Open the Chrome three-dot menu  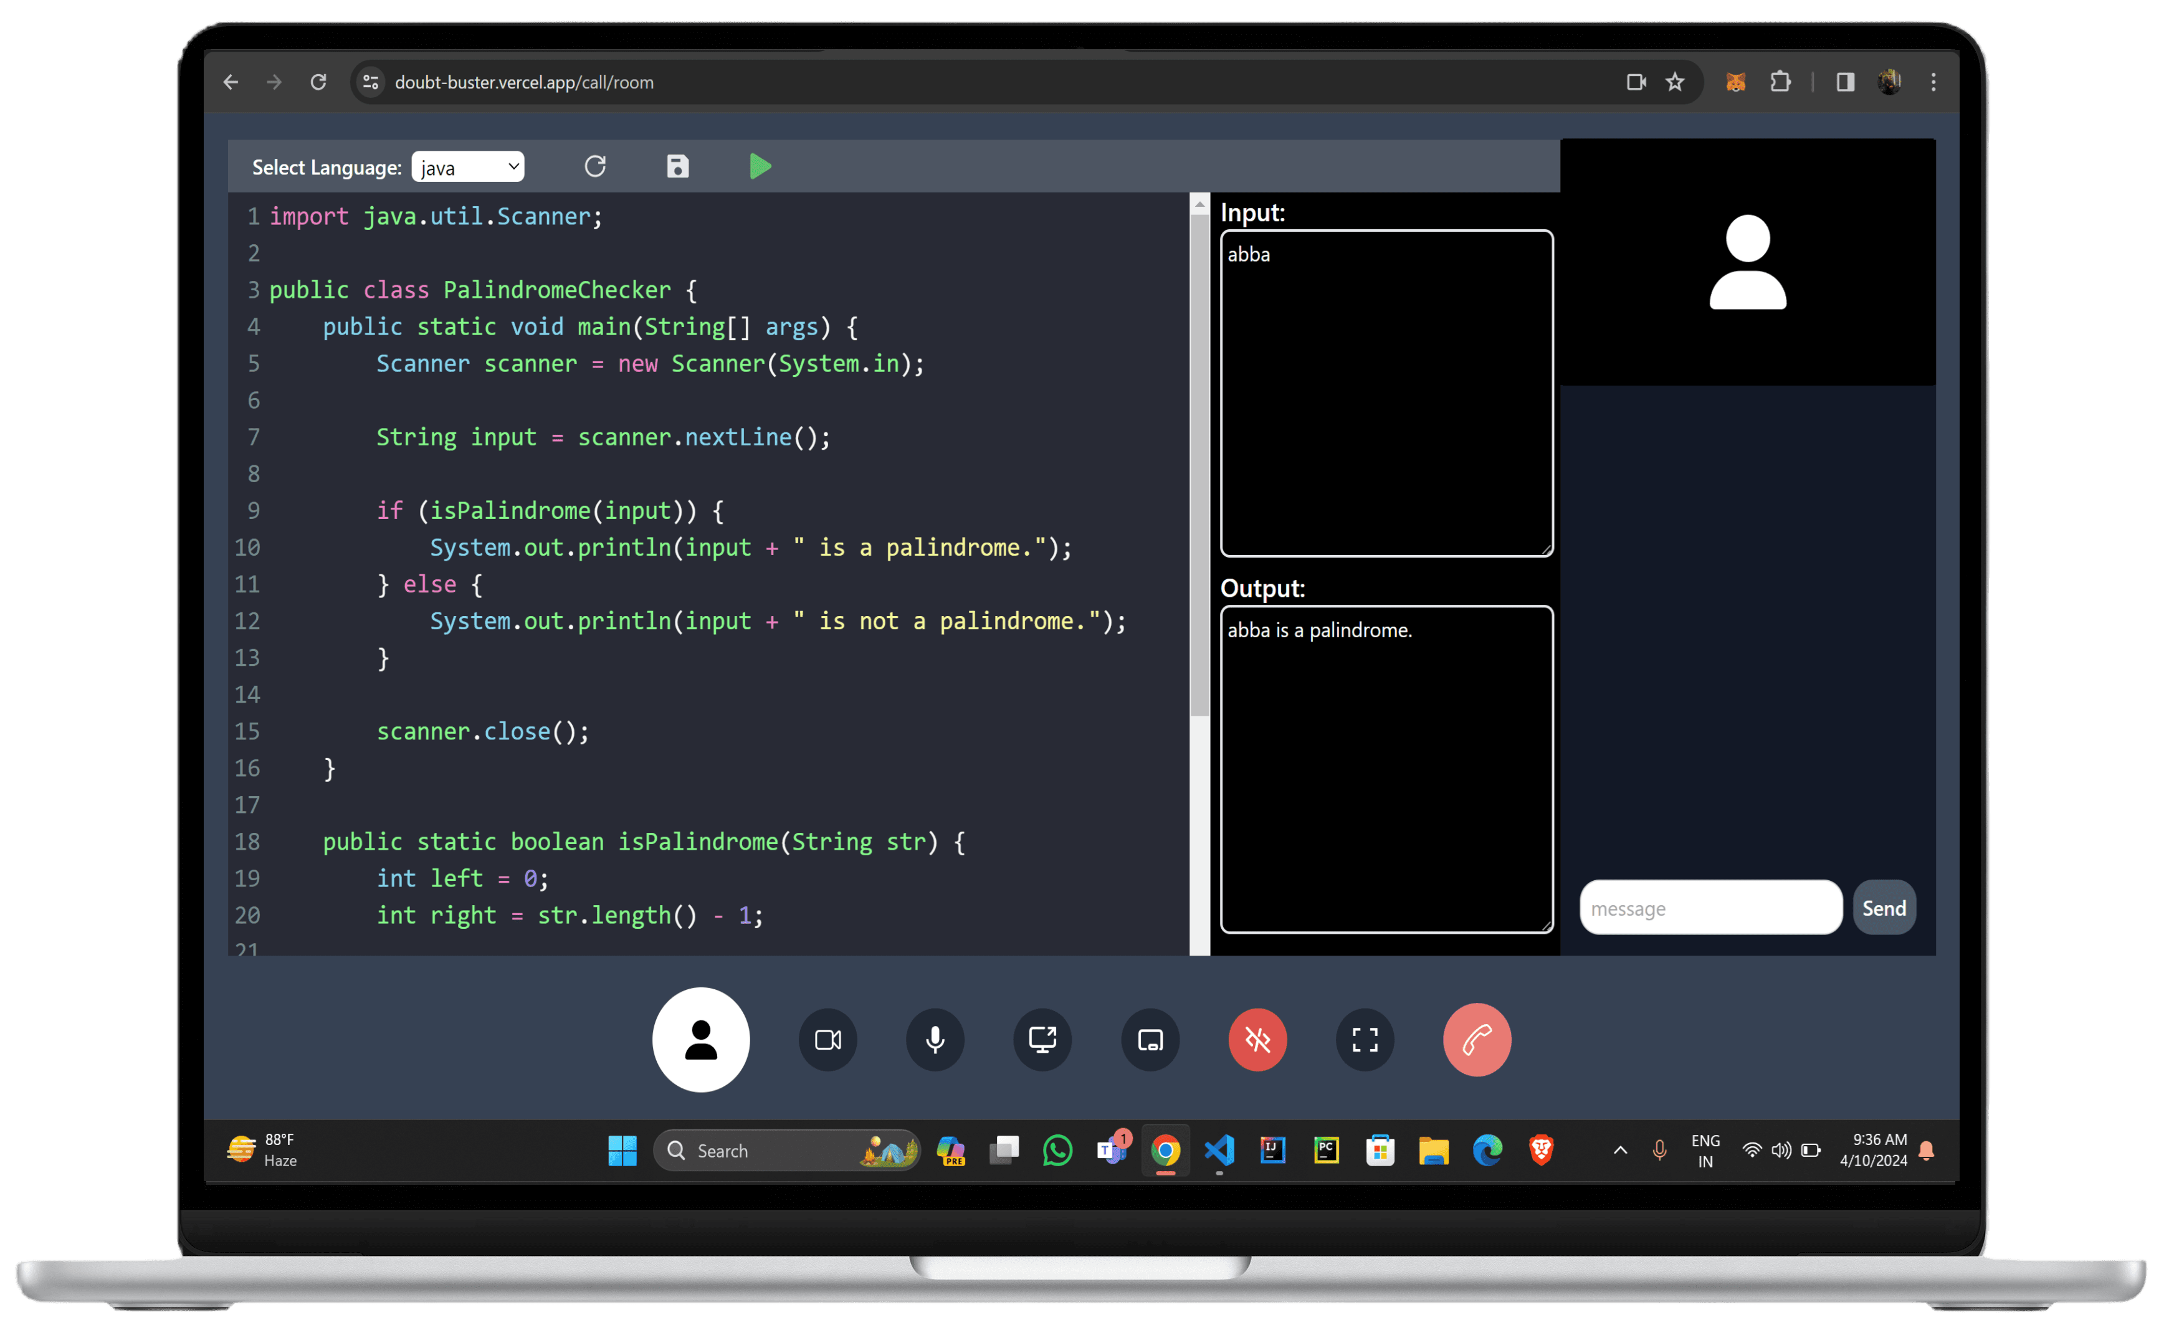click(x=1933, y=82)
